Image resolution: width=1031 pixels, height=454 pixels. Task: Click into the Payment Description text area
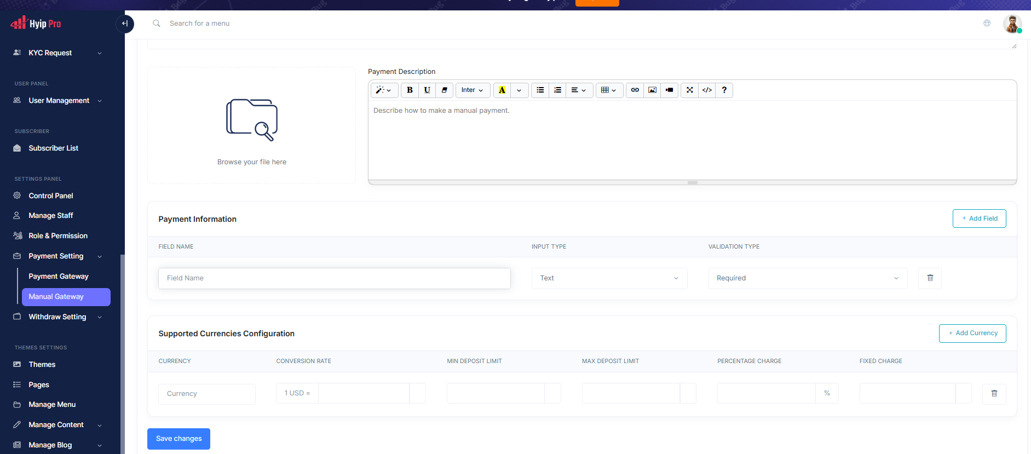coord(693,140)
